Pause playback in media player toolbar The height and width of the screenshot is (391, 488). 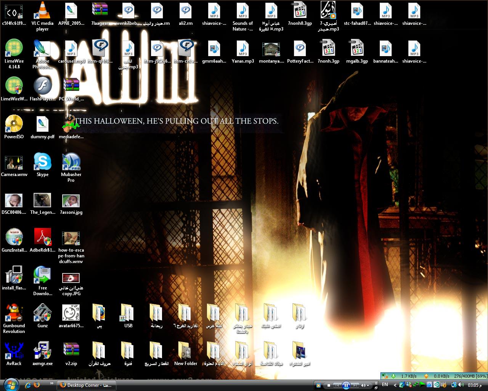click(x=346, y=385)
